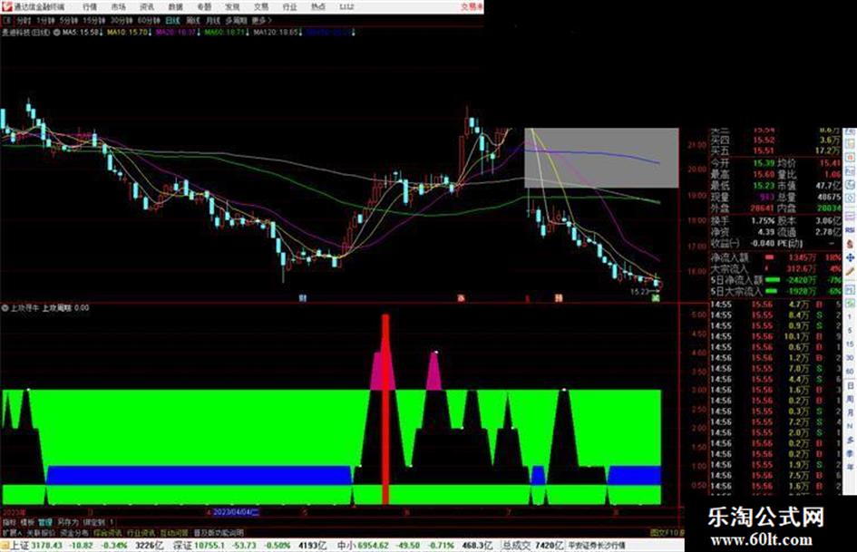Open the 数据 menu
857x552 pixels.
pos(175,7)
